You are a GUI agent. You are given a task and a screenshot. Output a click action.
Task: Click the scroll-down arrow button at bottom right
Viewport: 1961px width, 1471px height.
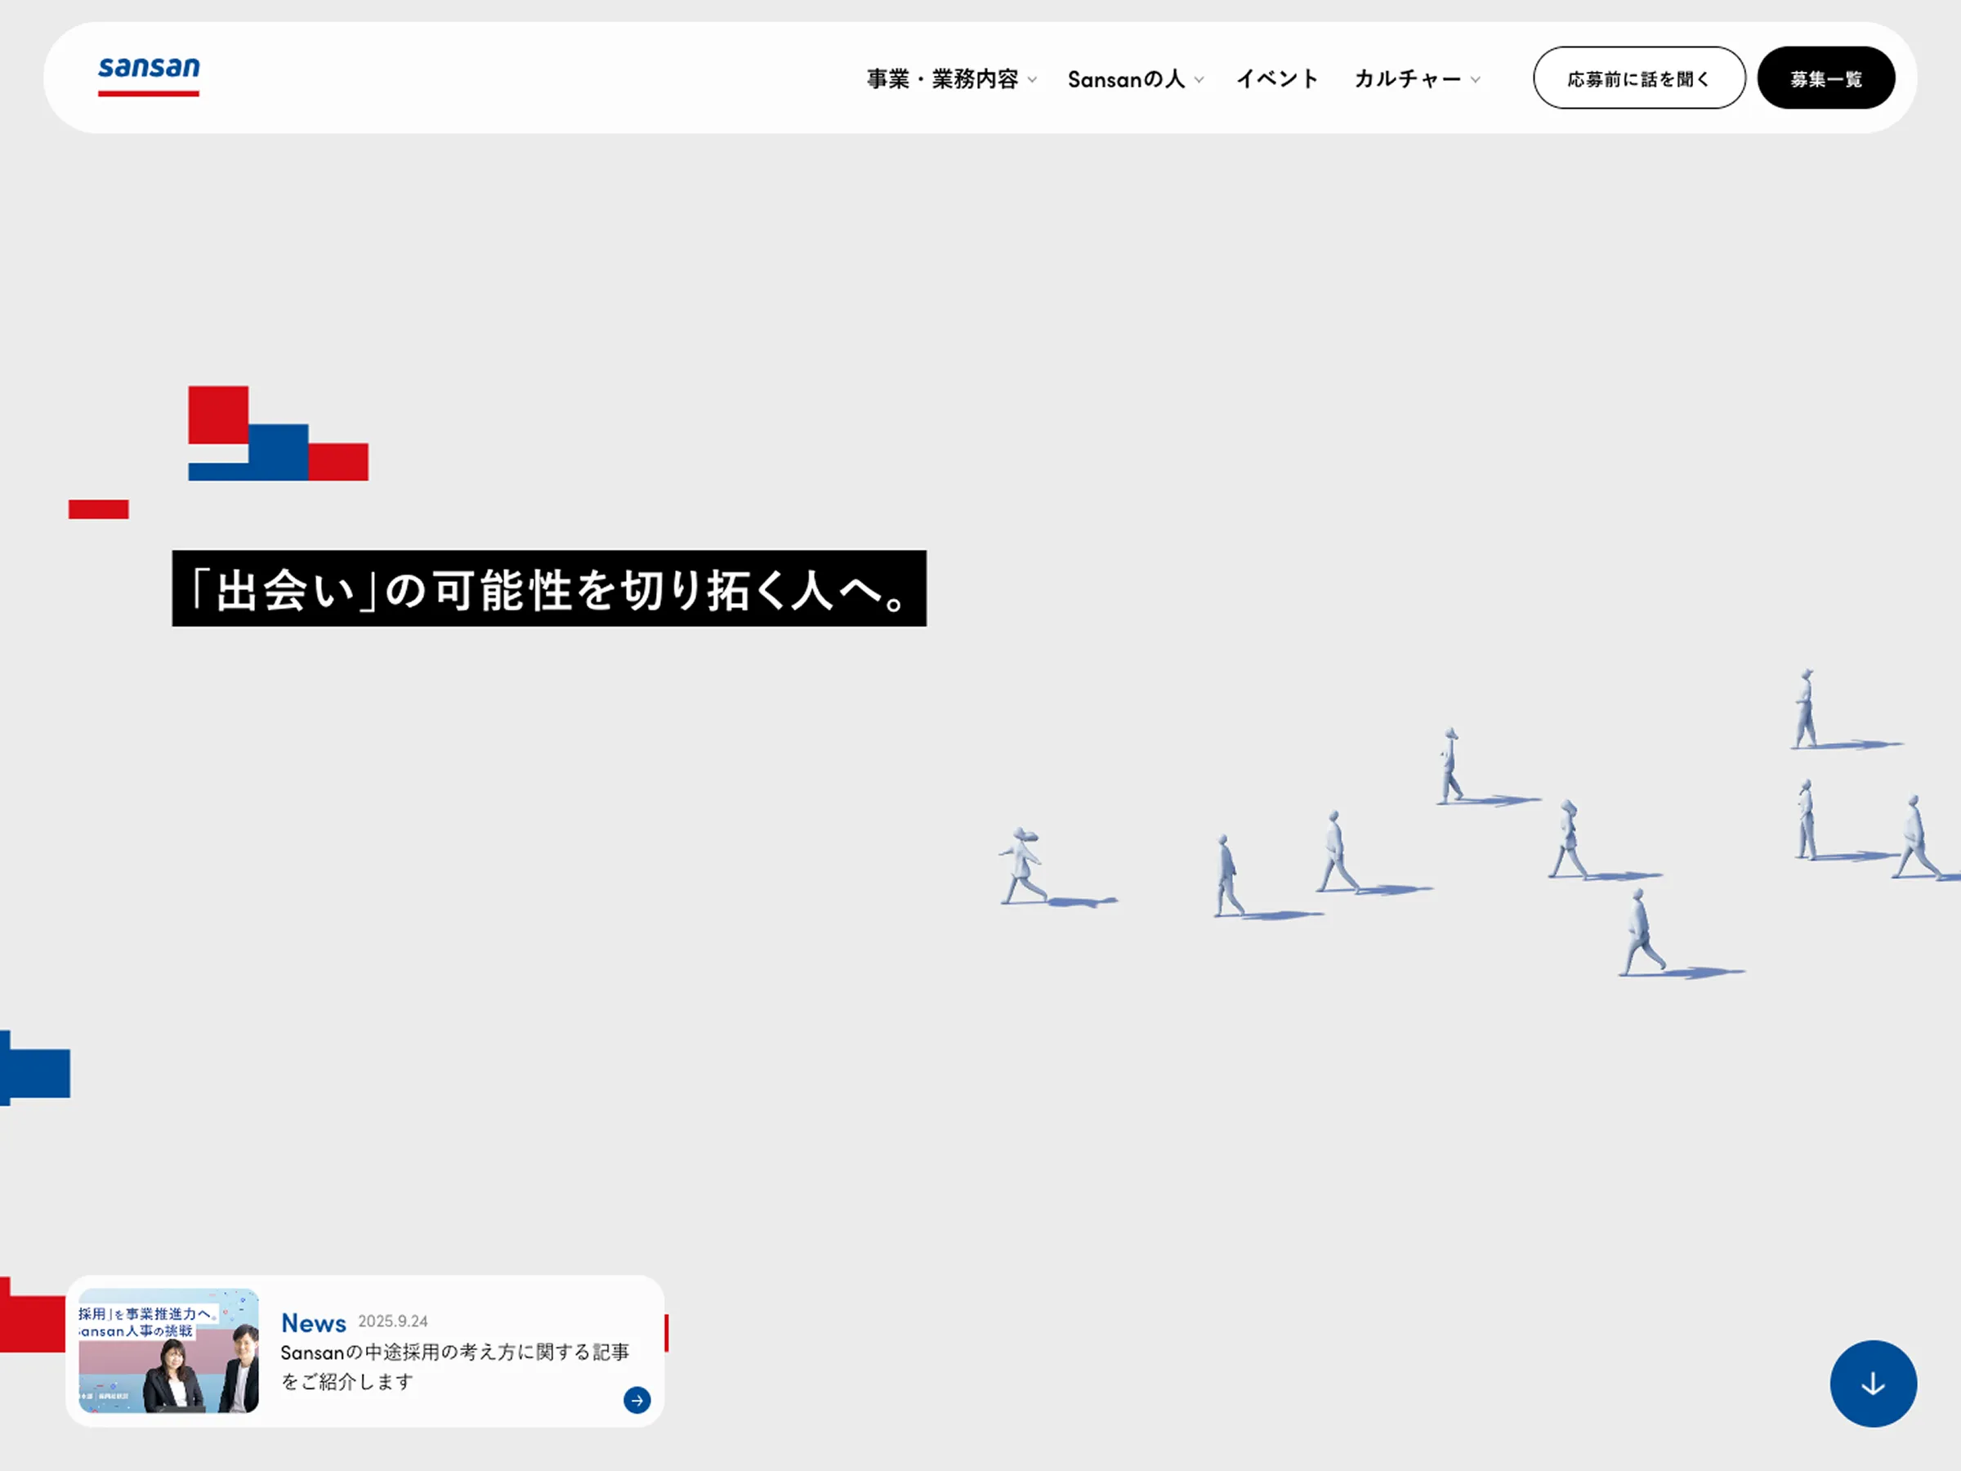point(1873,1384)
